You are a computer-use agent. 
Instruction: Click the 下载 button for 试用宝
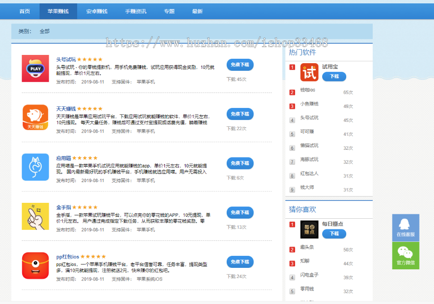click(335, 76)
